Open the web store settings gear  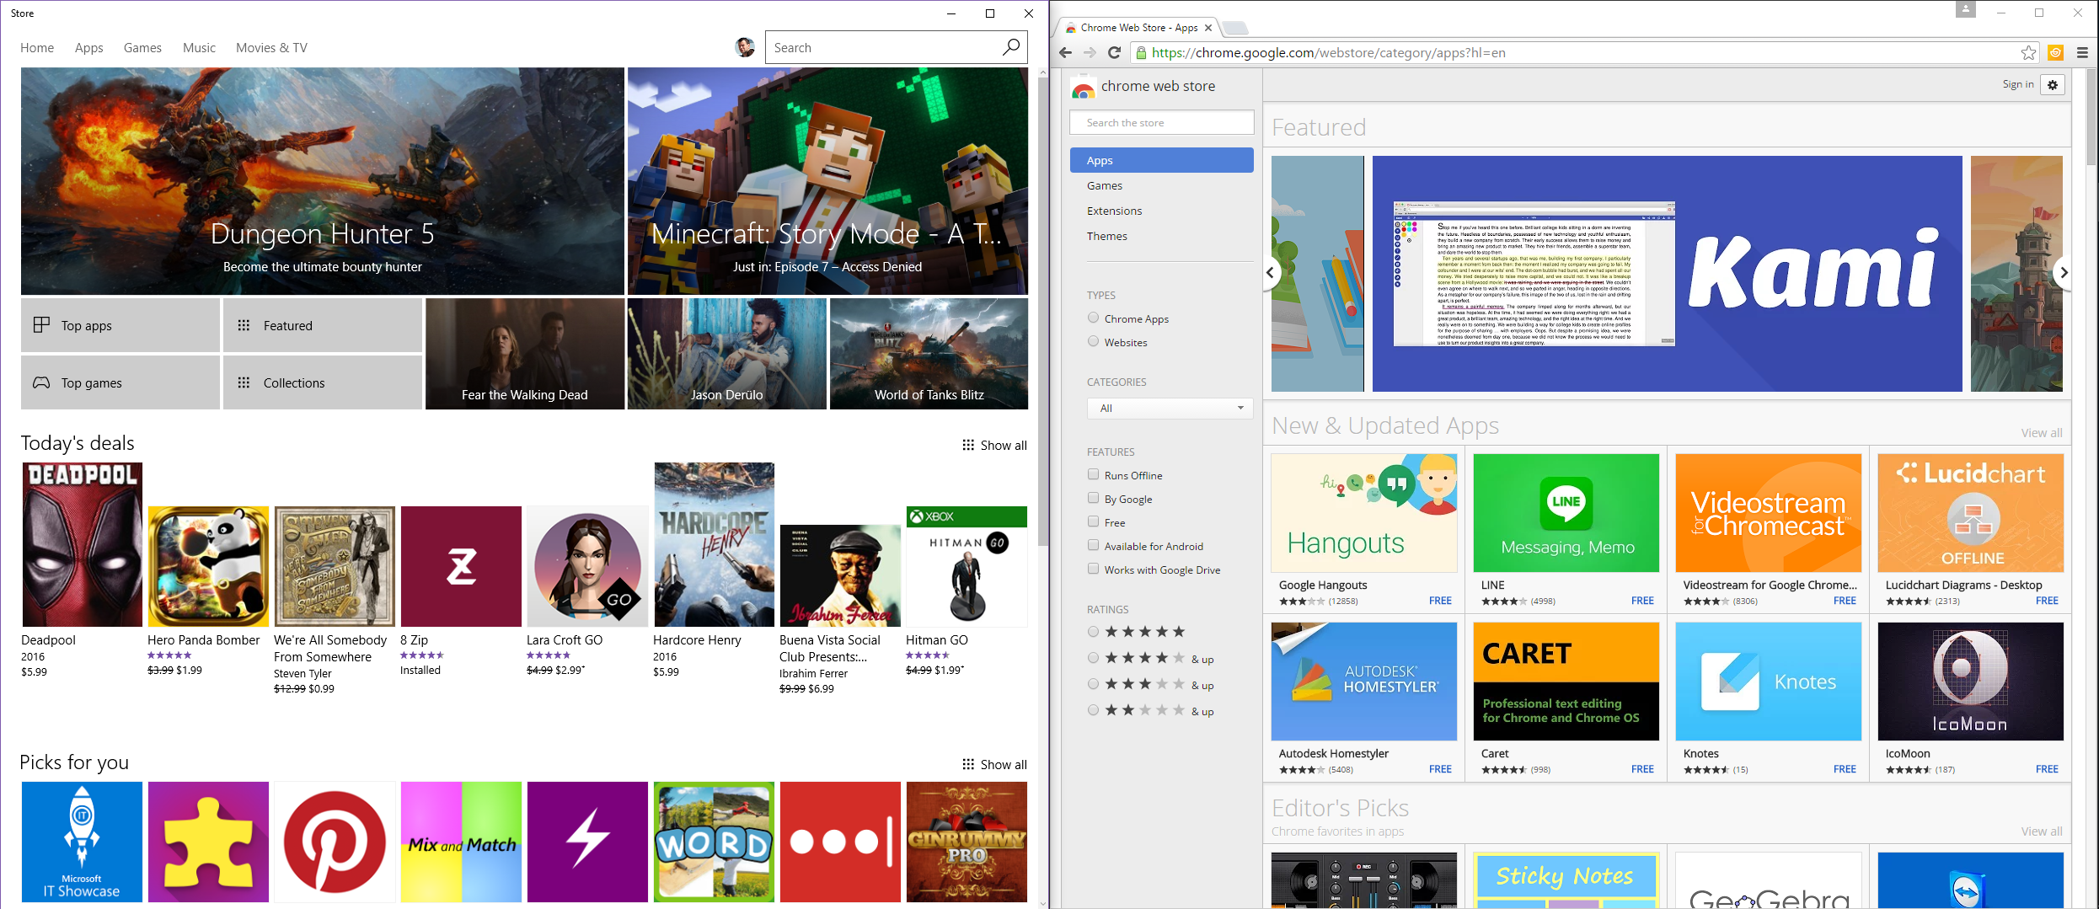click(x=2053, y=84)
